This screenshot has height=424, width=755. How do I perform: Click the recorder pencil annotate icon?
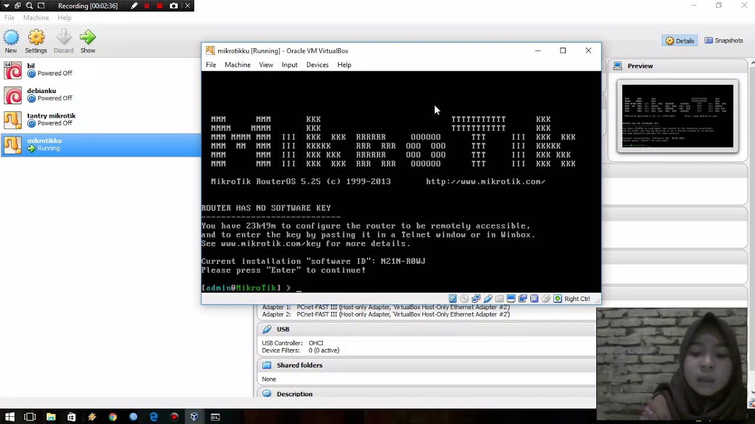point(134,6)
